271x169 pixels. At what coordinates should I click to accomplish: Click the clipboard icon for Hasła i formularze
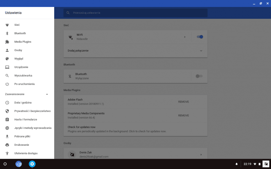[x=7, y=119]
